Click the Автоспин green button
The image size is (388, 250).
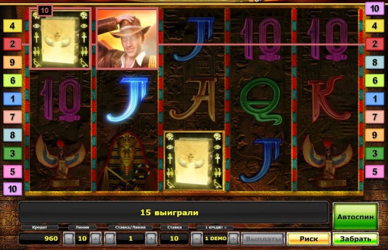pos(355,216)
